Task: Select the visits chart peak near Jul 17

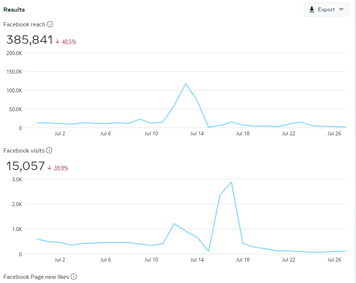Action: 231,182
